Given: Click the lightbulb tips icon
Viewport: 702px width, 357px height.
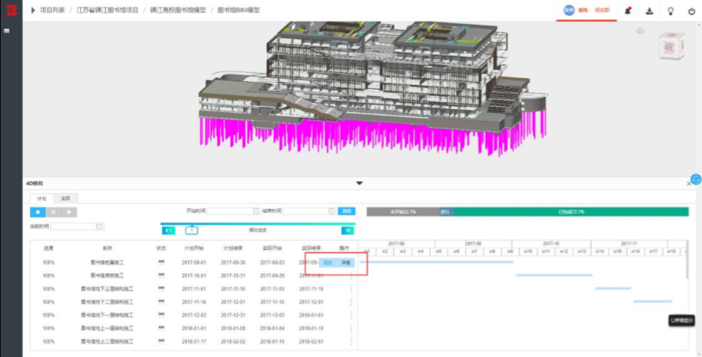Looking at the screenshot, I should 670,11.
